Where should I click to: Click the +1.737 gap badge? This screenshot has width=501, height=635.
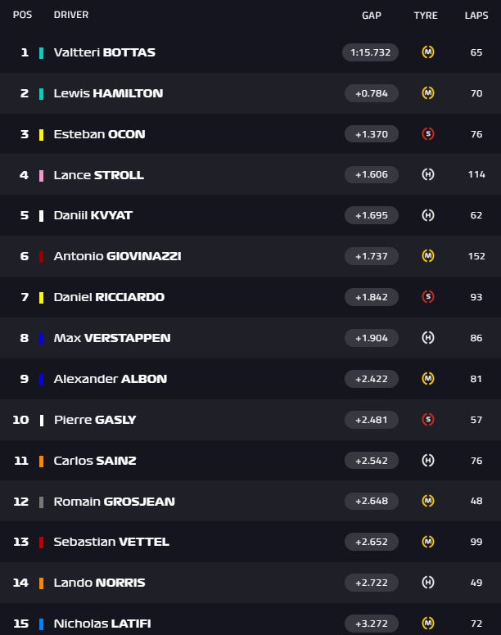click(371, 256)
